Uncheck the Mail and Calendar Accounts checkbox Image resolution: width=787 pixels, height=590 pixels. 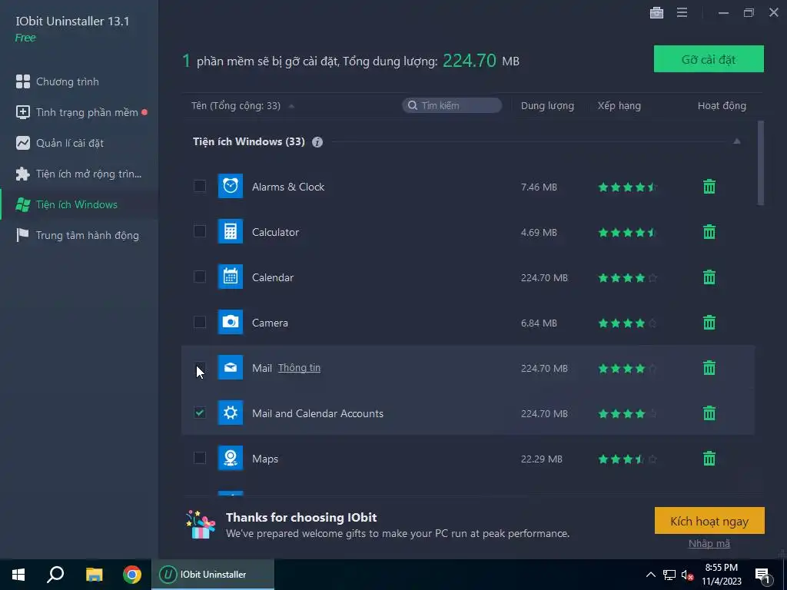coord(200,413)
